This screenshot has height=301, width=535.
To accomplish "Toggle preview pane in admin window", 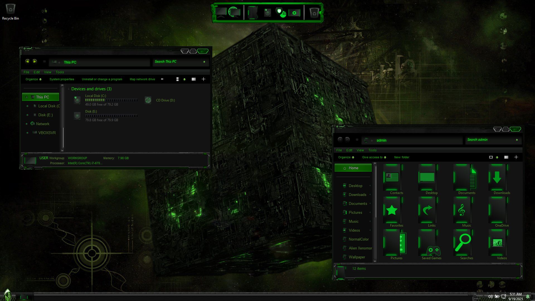I will click(x=506, y=157).
